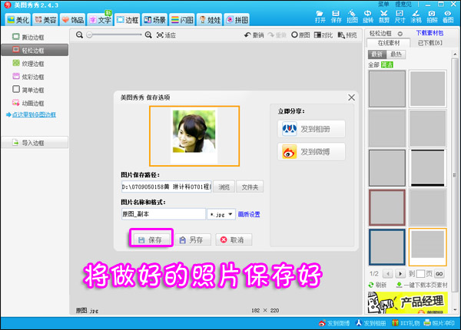Click the 发到相册 share button
This screenshot has height=330, width=461.
(x=311, y=129)
